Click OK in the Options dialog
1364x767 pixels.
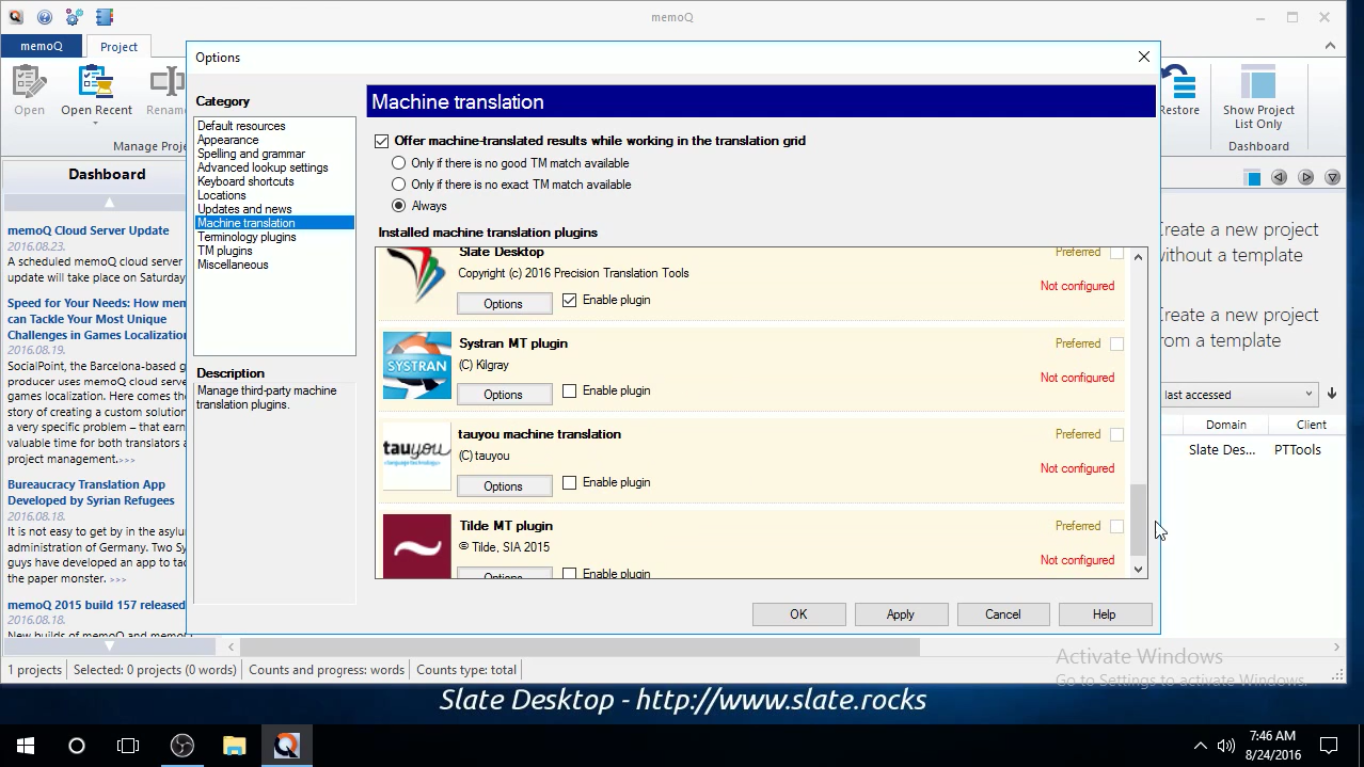(x=799, y=614)
